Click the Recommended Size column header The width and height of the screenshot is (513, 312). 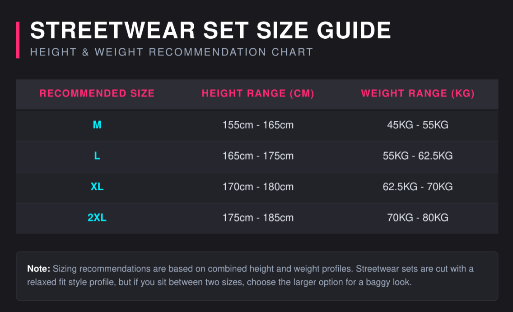pos(97,93)
